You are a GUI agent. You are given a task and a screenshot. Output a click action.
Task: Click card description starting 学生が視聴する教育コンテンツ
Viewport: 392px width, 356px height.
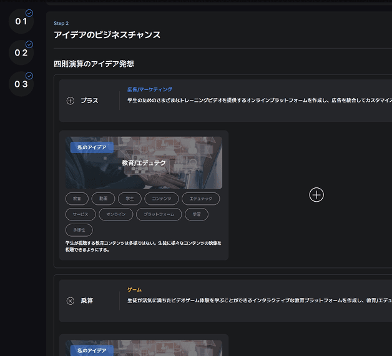[143, 247]
